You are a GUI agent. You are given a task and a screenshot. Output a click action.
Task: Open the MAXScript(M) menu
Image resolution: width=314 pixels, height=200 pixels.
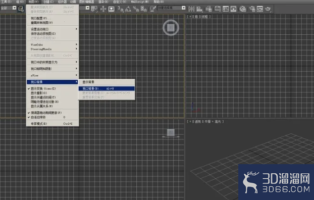[x=140, y=2]
